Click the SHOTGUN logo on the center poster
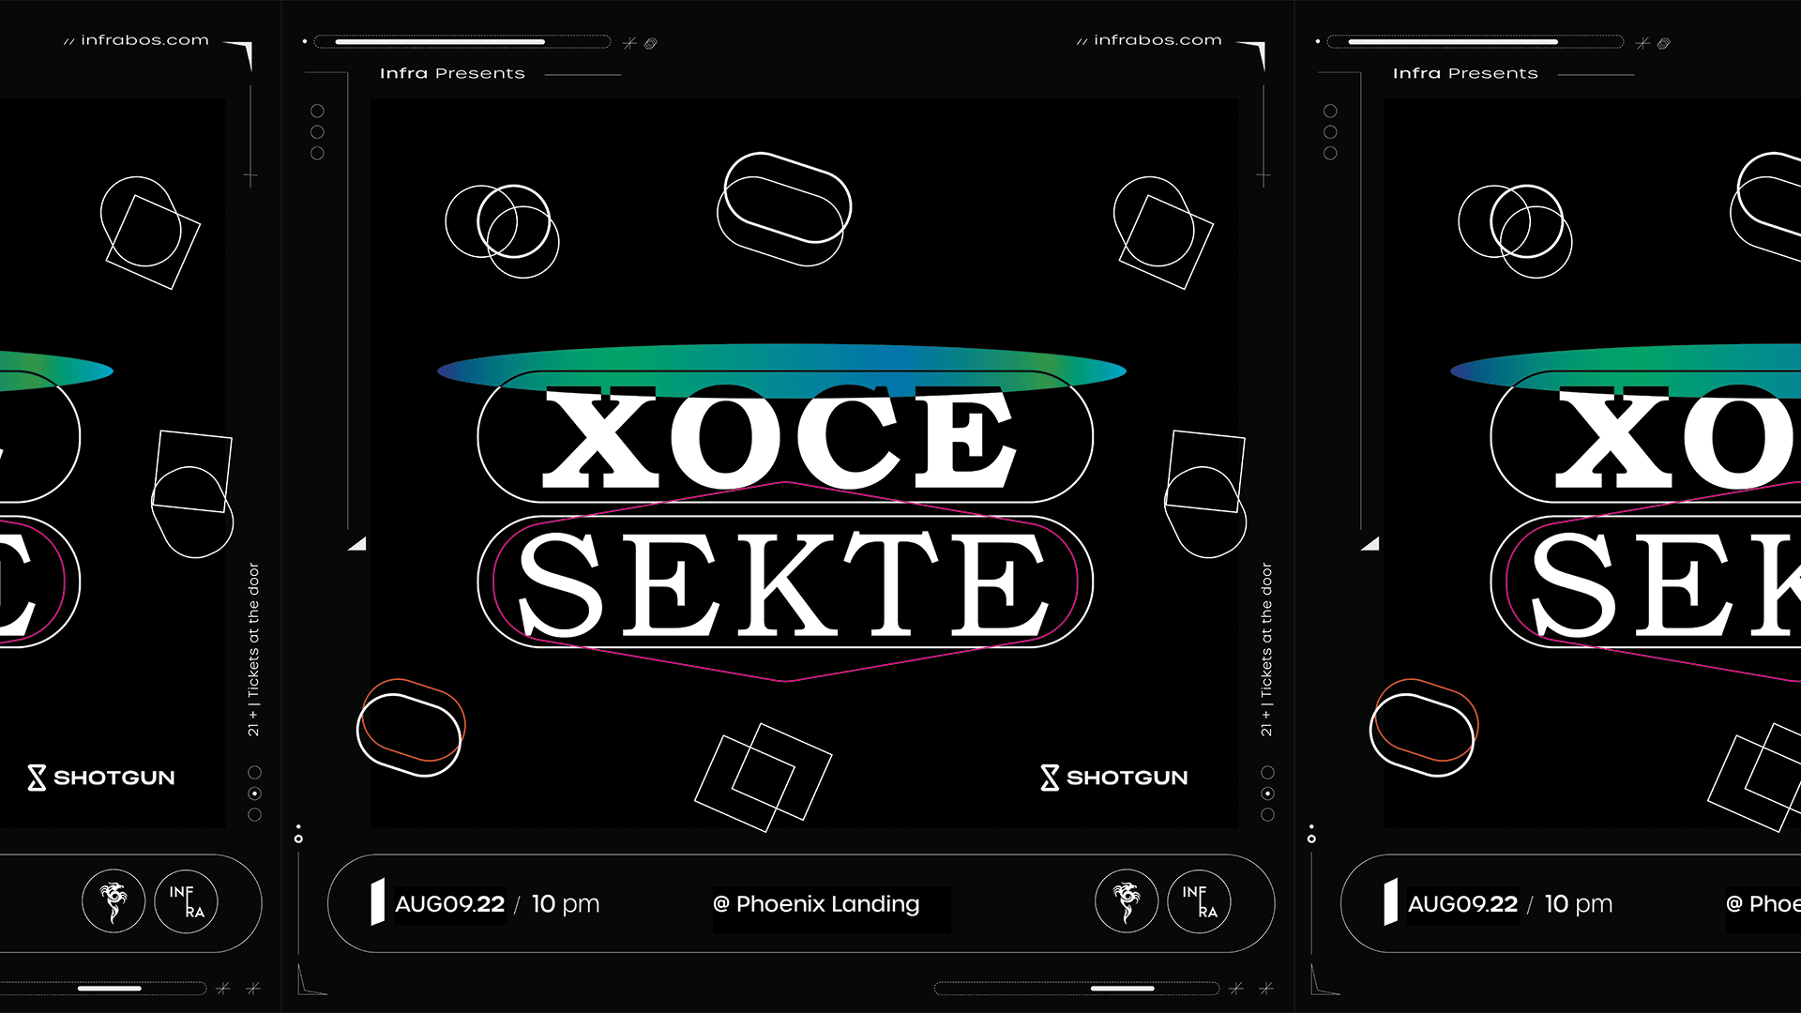The image size is (1801, 1013). pyautogui.click(x=1114, y=778)
